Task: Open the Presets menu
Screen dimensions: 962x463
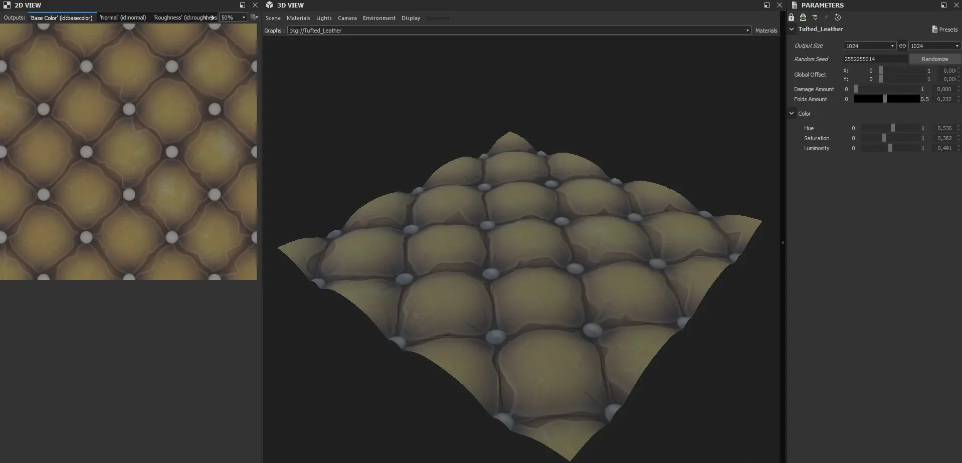Action: (x=945, y=30)
